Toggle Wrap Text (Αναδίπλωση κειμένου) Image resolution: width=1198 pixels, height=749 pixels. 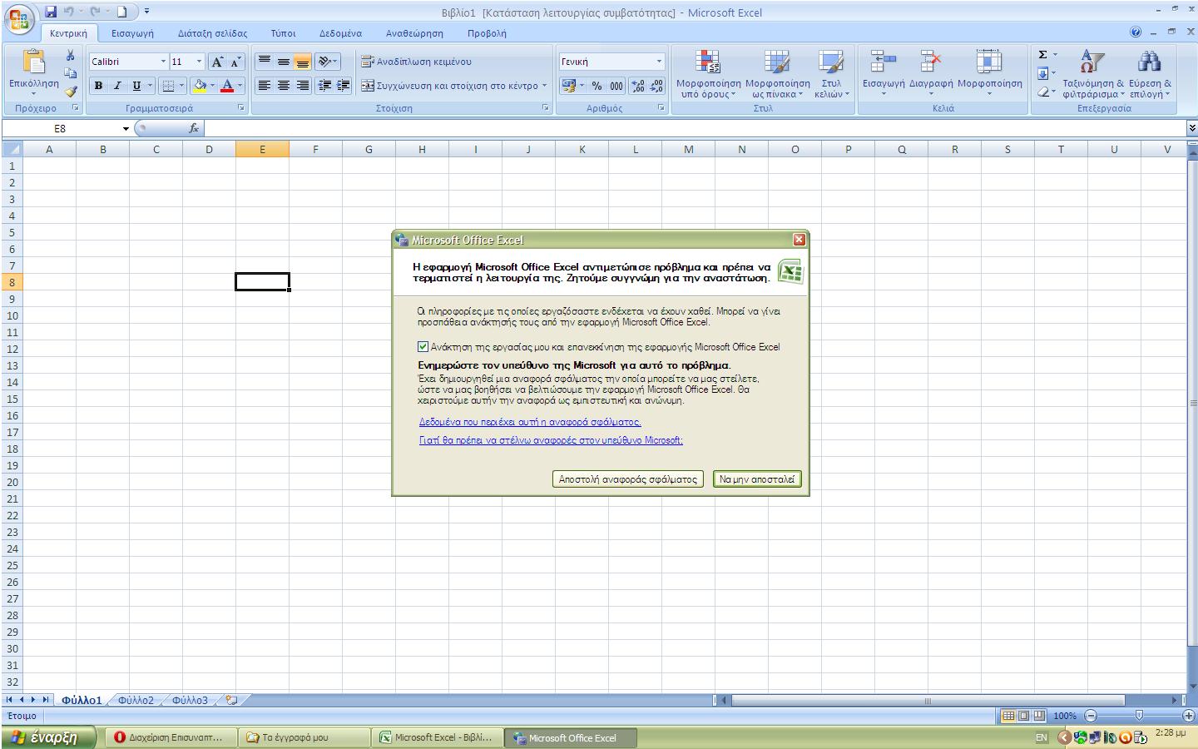[416, 62]
